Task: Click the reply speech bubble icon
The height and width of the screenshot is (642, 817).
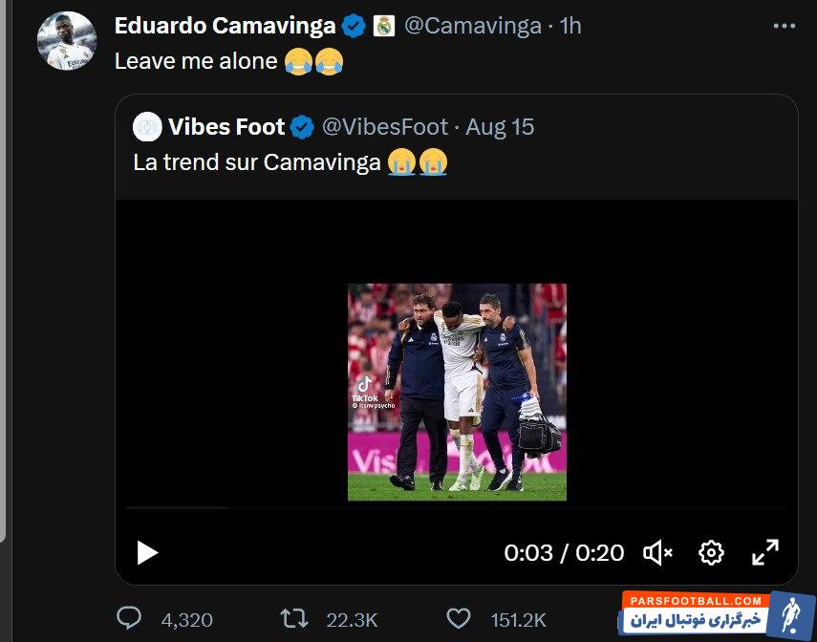Action: coord(130,619)
